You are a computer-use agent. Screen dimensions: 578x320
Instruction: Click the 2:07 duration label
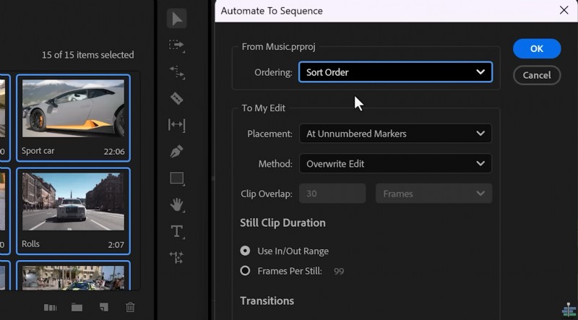[x=116, y=245]
